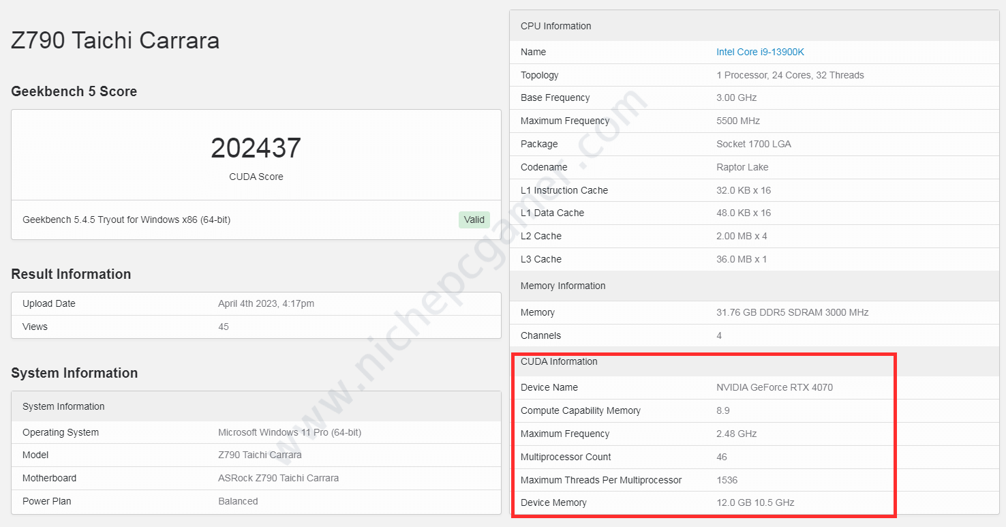Click the Motherboard label
The image size is (1006, 527).
point(50,478)
